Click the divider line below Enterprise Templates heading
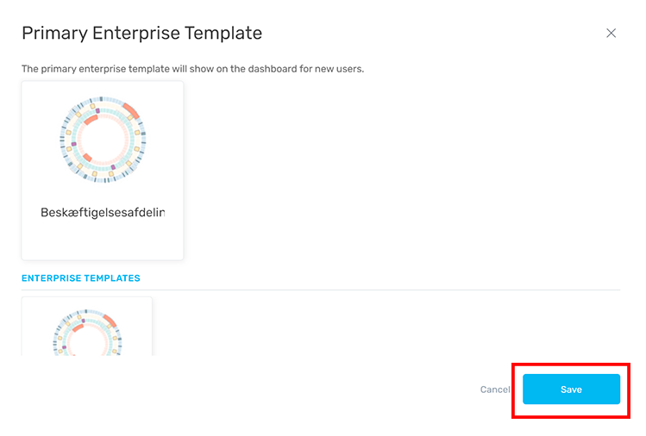The height and width of the screenshot is (436, 646). tap(321, 290)
